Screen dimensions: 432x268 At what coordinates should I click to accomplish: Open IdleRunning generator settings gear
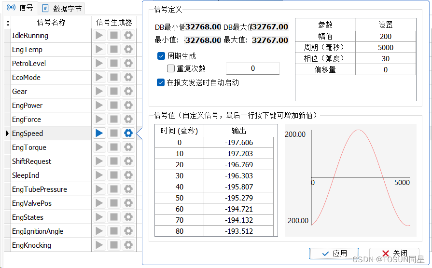click(128, 36)
